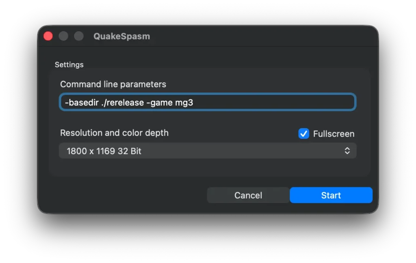416x263 pixels.
Task: Click the disabled zoom window button
Action: pos(79,36)
